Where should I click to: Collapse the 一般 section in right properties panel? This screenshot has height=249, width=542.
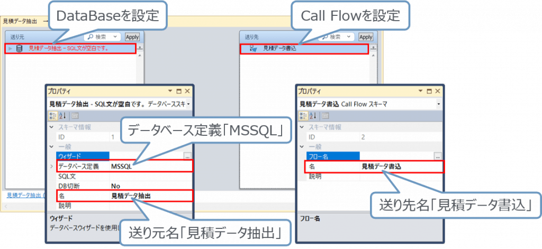point(302,147)
